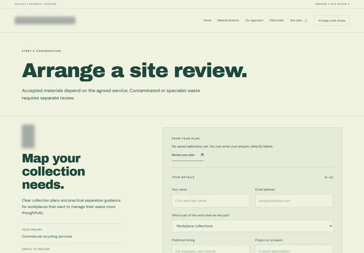Click "Which part of the work shall we discuss?" label
Screen dimensions: 364x253
click(x=200, y=215)
